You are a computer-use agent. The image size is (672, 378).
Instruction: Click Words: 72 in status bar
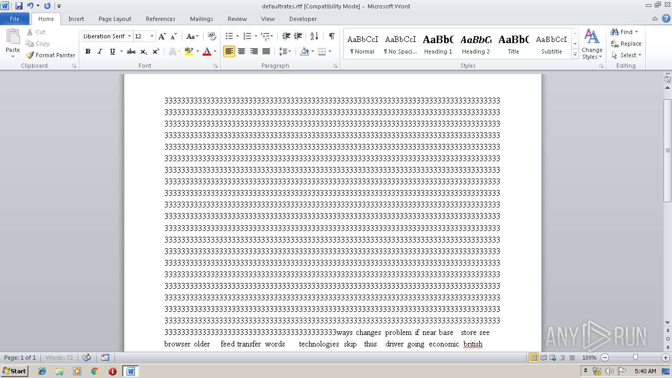click(x=59, y=358)
